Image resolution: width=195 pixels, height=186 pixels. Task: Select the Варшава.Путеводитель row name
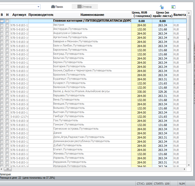[69, 95]
